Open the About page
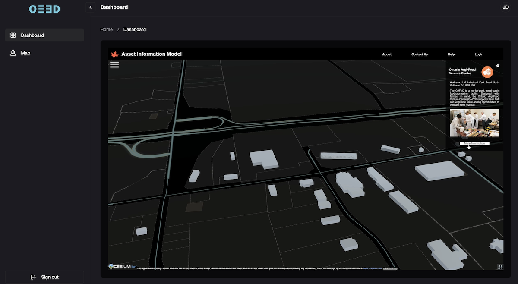Image resolution: width=518 pixels, height=284 pixels. click(x=387, y=54)
